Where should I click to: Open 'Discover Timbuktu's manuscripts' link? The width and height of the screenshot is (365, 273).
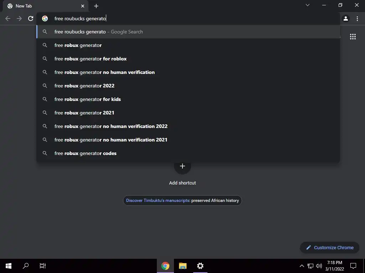[x=158, y=200]
